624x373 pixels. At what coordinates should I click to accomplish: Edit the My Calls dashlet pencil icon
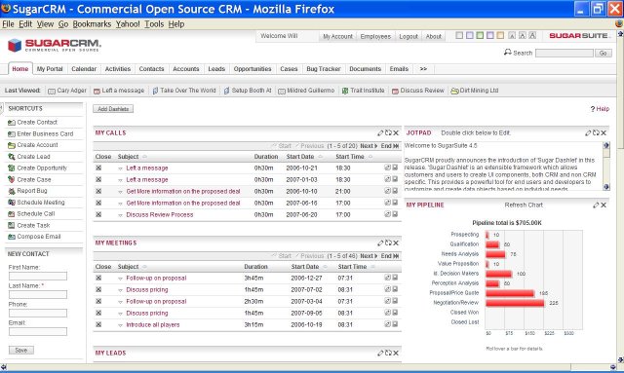(380, 132)
